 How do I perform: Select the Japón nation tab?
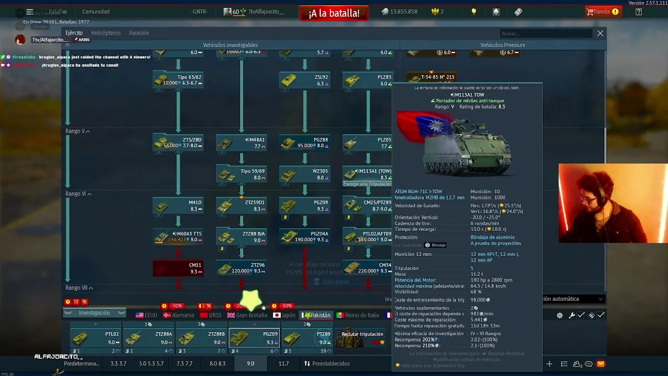[x=284, y=315]
